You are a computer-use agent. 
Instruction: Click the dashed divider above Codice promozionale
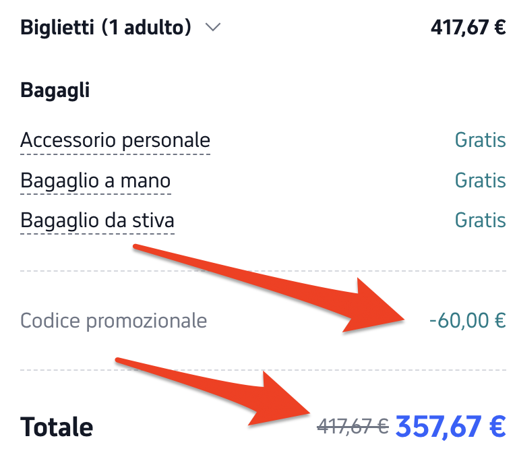pos(263,271)
